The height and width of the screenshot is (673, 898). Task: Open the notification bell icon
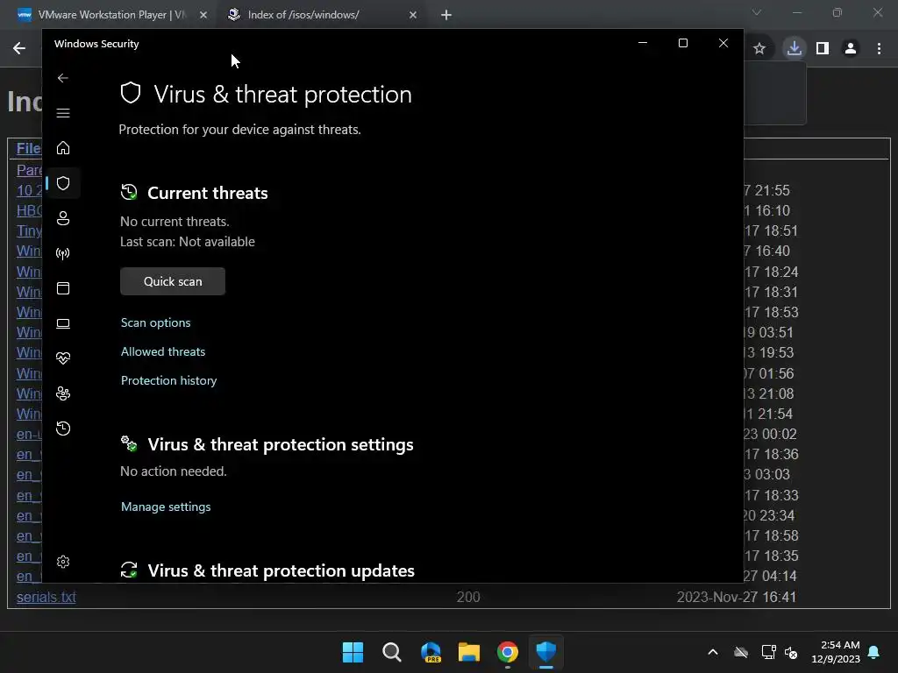(x=874, y=652)
